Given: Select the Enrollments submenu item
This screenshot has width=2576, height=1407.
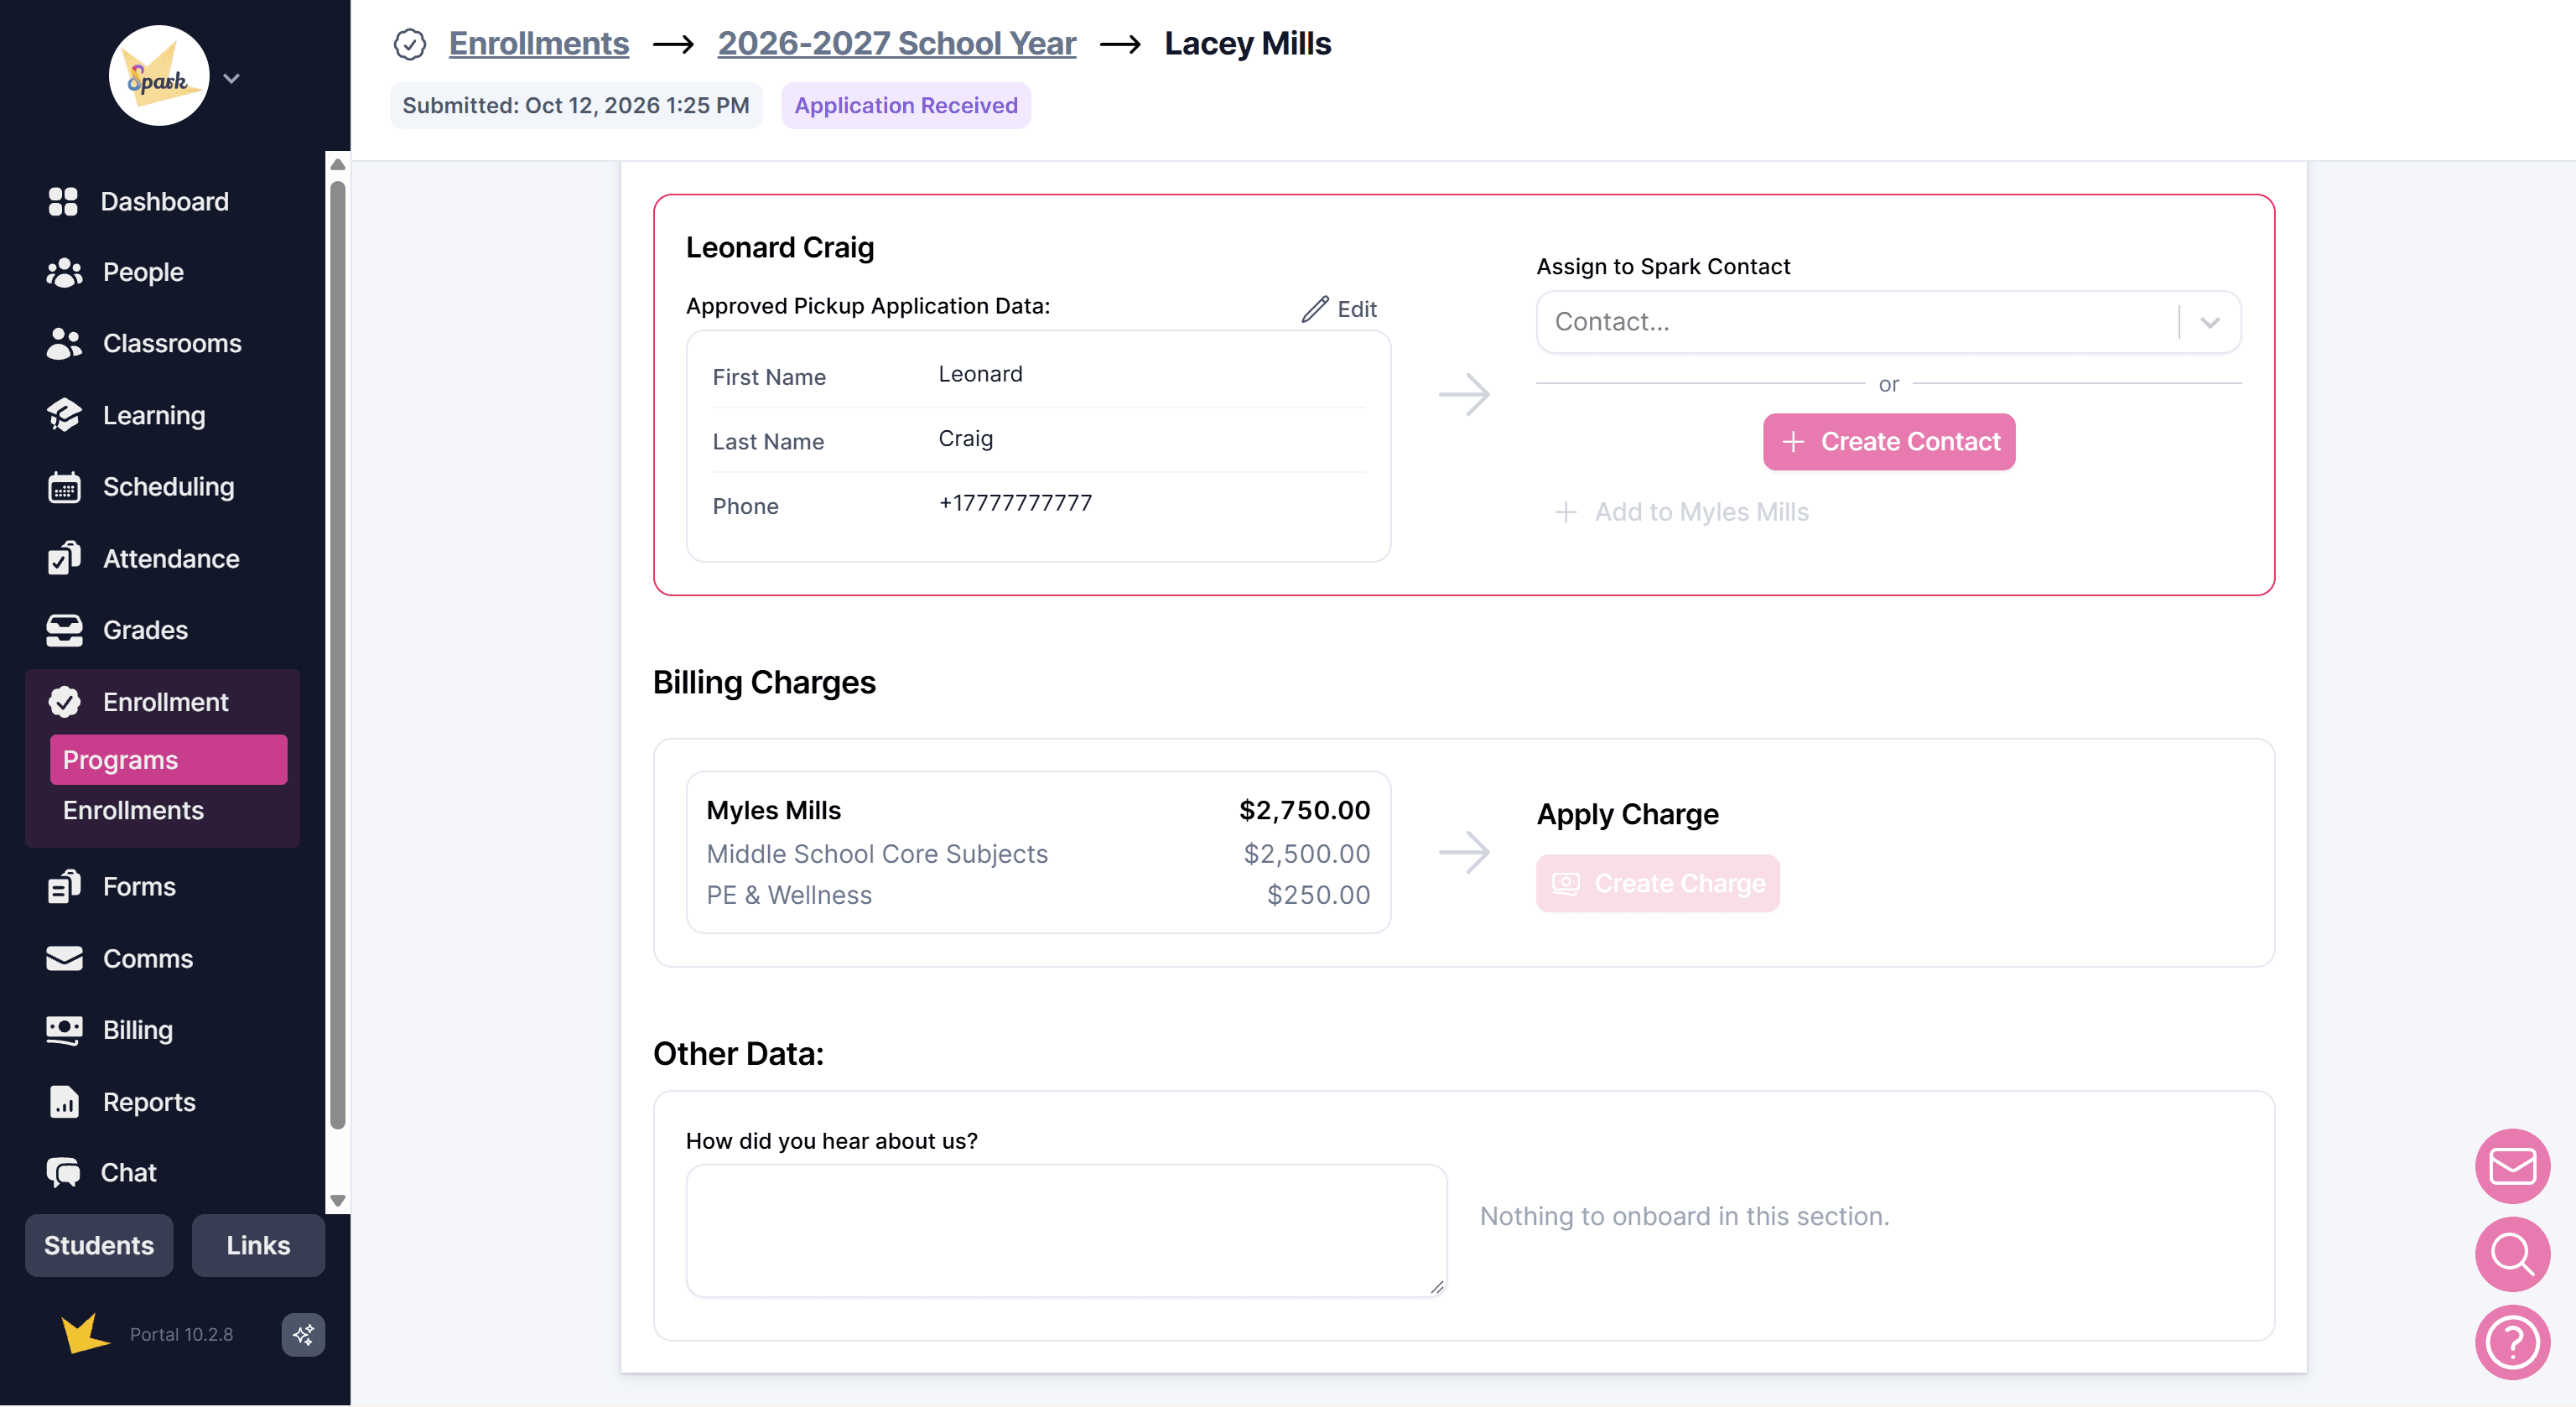Looking at the screenshot, I should coord(168,810).
